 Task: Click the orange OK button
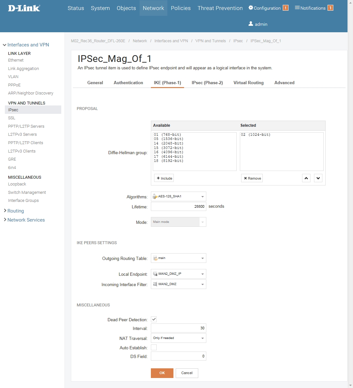pos(162,373)
